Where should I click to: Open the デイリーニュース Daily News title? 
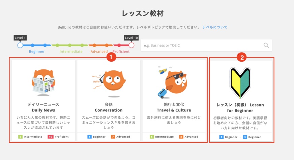43,107
